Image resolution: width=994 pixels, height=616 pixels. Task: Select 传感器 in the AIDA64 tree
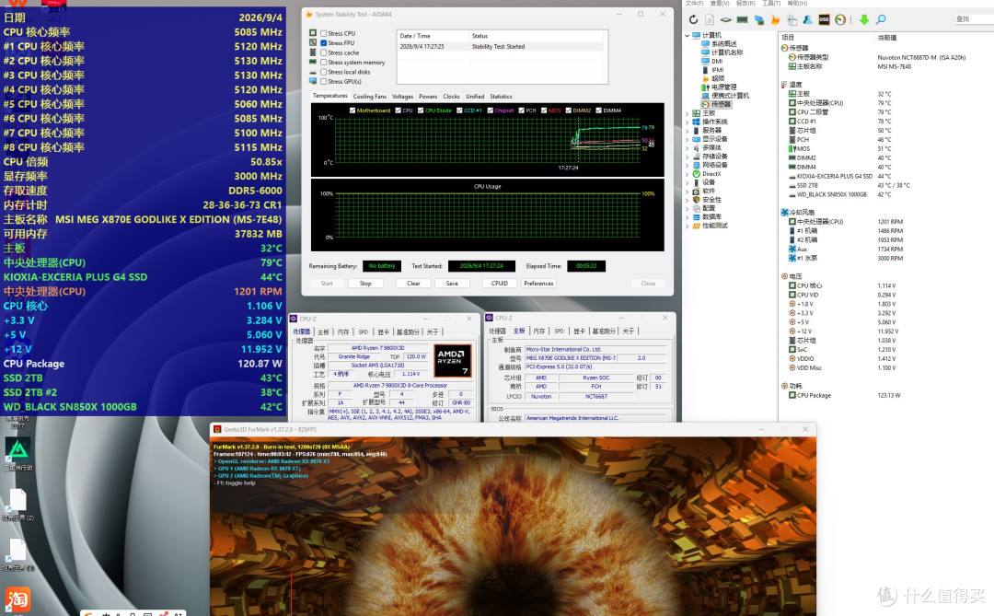716,104
